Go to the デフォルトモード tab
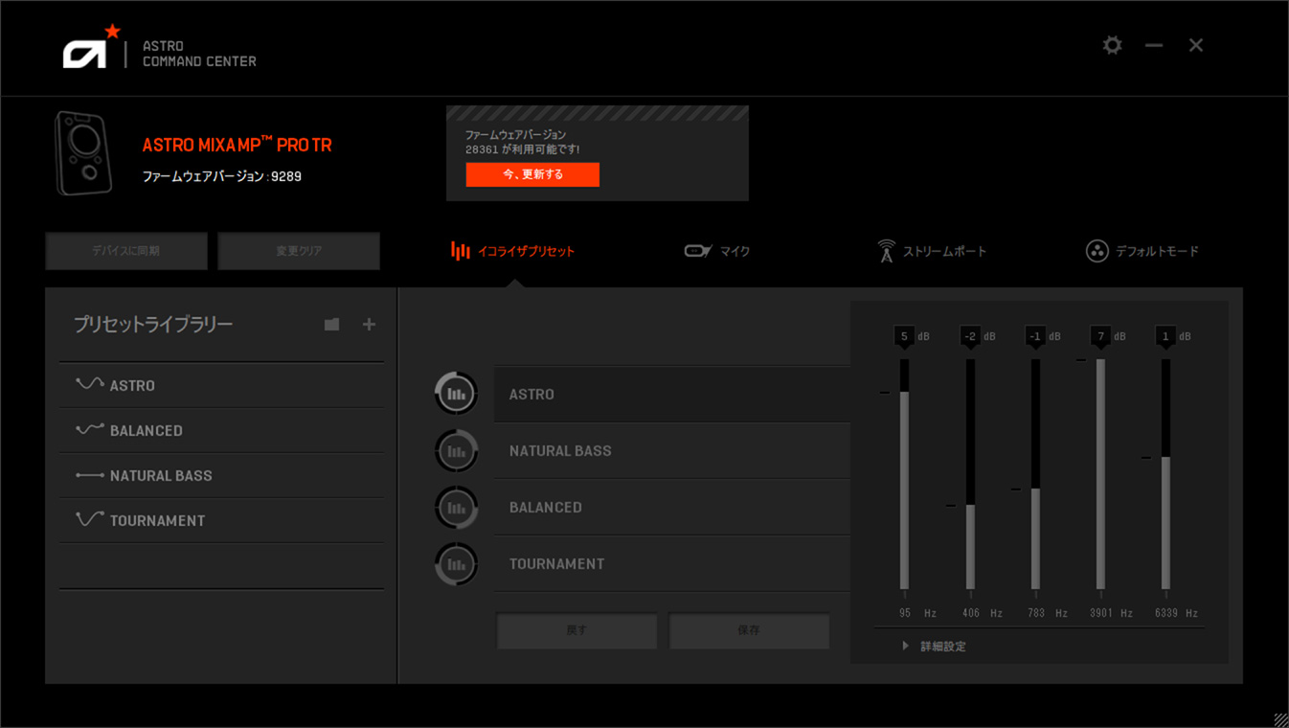Image resolution: width=1289 pixels, height=728 pixels. tap(1142, 251)
